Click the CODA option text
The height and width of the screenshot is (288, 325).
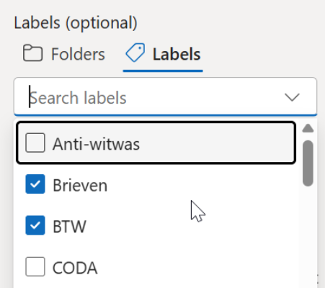pyautogui.click(x=75, y=268)
